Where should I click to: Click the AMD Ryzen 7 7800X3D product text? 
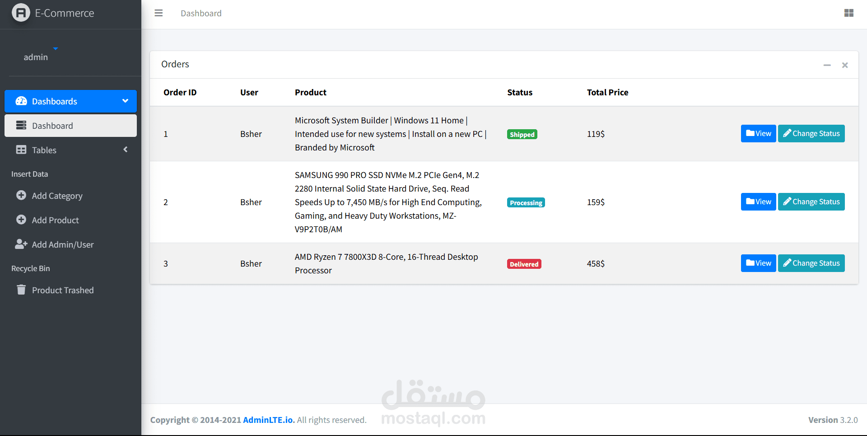click(x=387, y=263)
